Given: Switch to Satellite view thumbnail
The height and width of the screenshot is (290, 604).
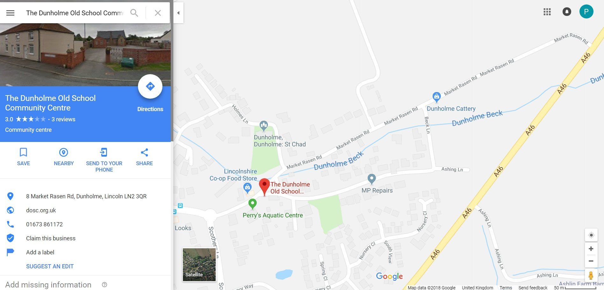Looking at the screenshot, I should 199,265.
